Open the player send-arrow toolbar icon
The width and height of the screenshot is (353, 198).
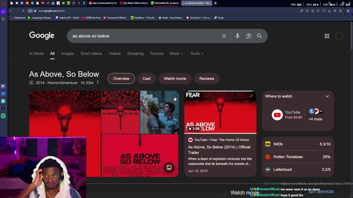coord(318,11)
